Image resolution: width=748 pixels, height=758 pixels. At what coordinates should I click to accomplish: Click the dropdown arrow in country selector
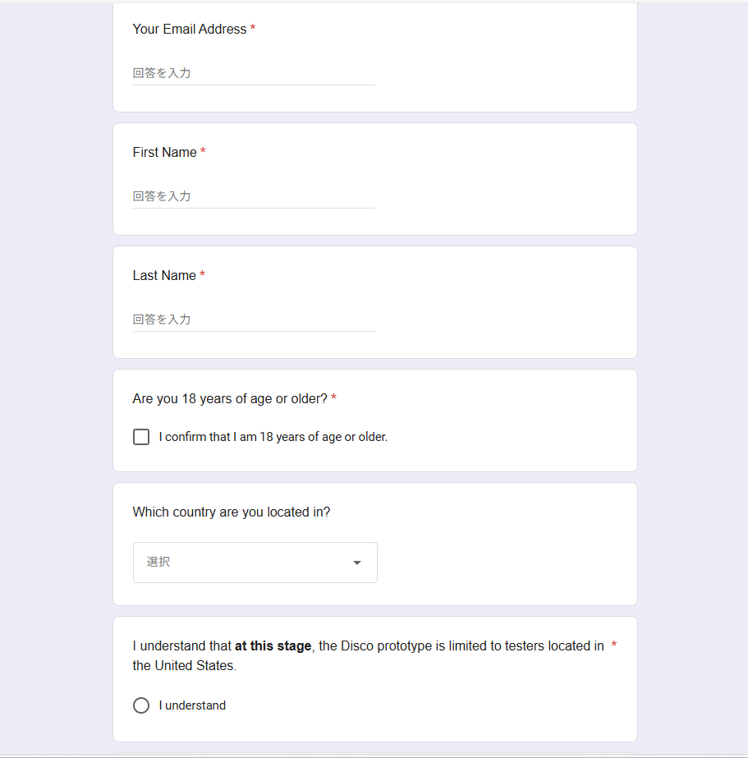click(357, 563)
